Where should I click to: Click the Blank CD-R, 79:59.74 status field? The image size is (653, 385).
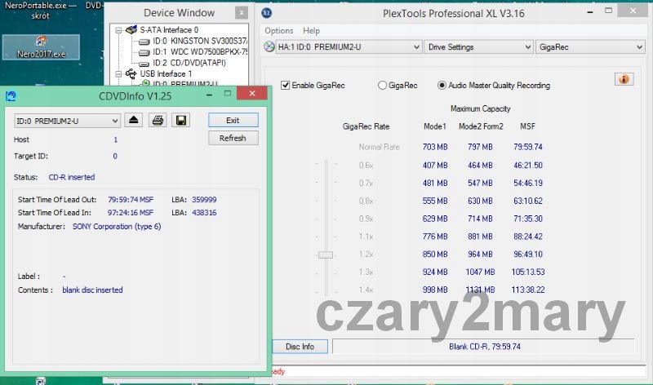pos(484,347)
